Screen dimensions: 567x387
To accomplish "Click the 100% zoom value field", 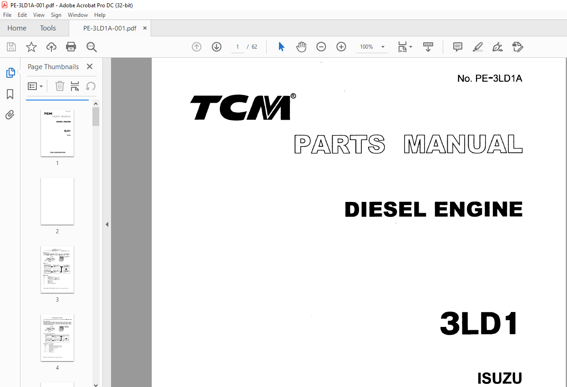I will pos(366,47).
